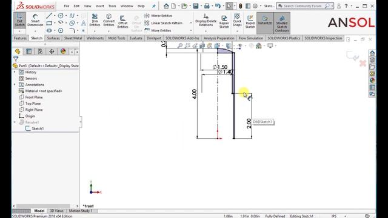Open the Insert menu
Viewport: 388px width, 218px height.
(99, 6)
